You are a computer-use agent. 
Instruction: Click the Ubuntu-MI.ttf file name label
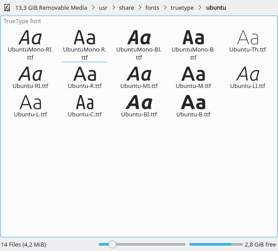[139, 86]
